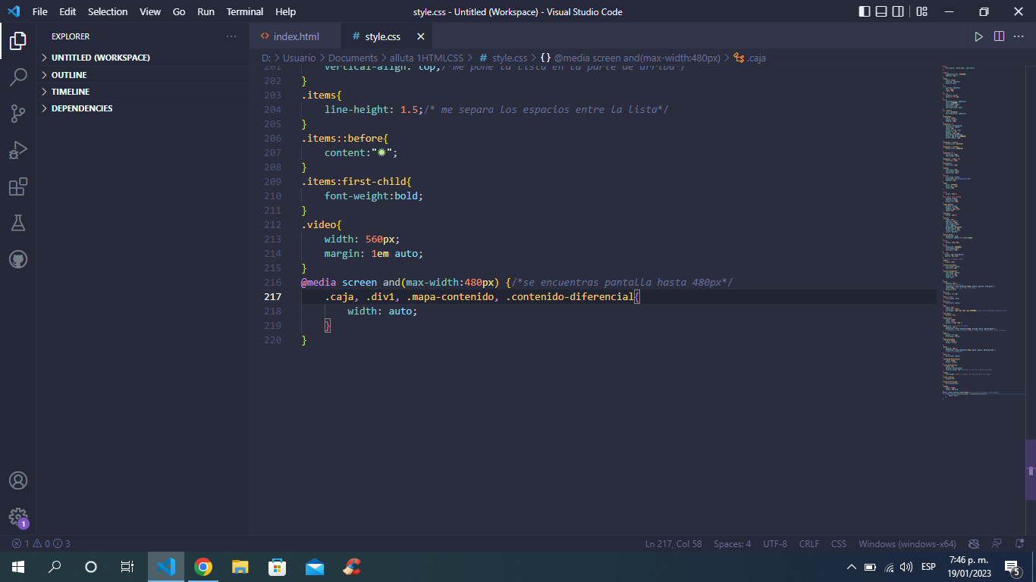Screen dimensions: 1036x582
Task: Expand the OUTLINE section
Action: coord(143,75)
